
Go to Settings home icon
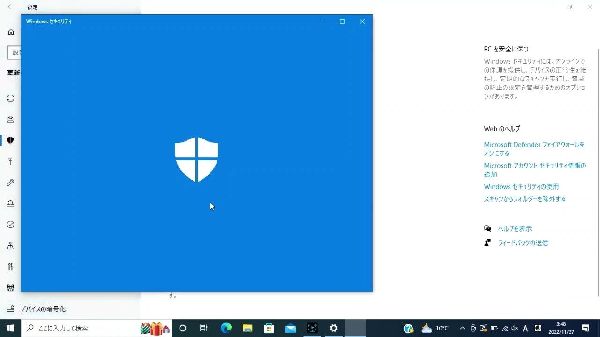click(x=11, y=32)
